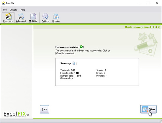Click the 'Pictures: -' entry
The image size is (162, 123).
pyautogui.click(x=101, y=76)
